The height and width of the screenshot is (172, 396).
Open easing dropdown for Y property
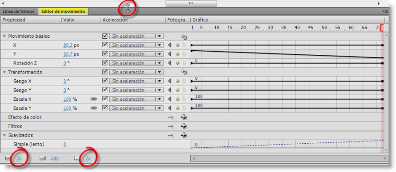[x=136, y=54]
